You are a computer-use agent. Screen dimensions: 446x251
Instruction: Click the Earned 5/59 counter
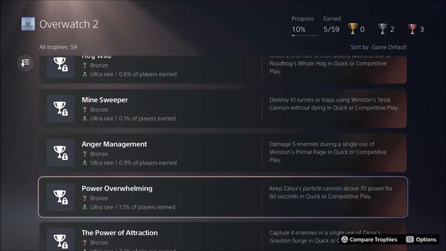pos(332,24)
